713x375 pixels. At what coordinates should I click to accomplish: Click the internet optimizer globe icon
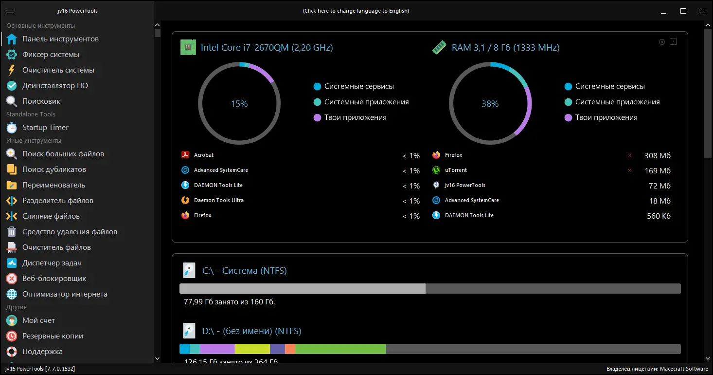coord(12,294)
